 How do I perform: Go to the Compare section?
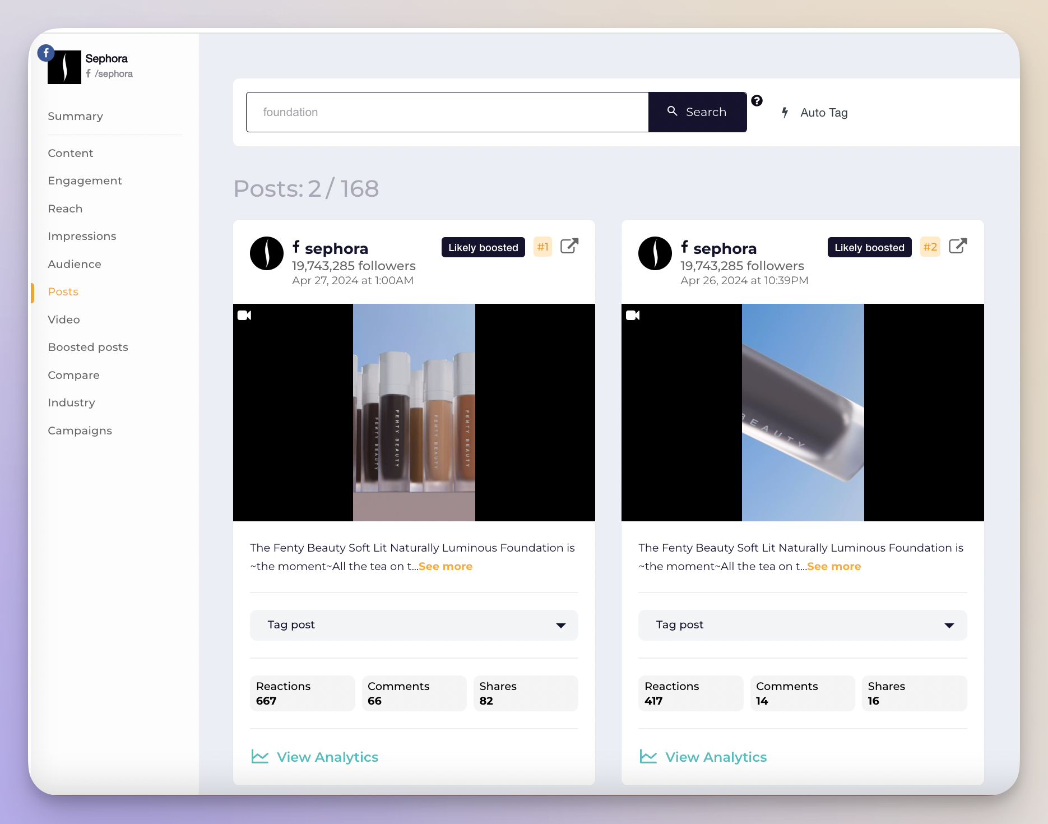pos(73,375)
